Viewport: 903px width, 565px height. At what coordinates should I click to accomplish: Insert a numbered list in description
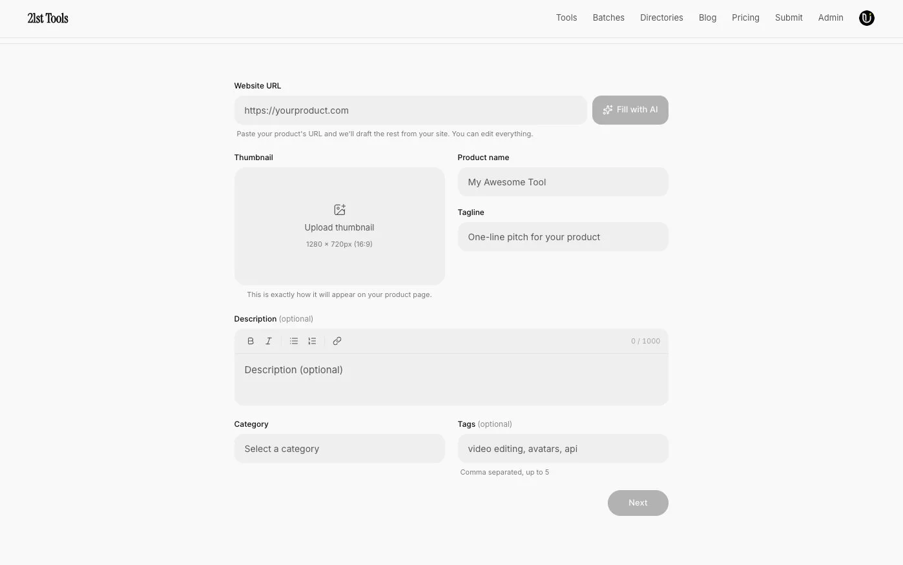pyautogui.click(x=312, y=341)
